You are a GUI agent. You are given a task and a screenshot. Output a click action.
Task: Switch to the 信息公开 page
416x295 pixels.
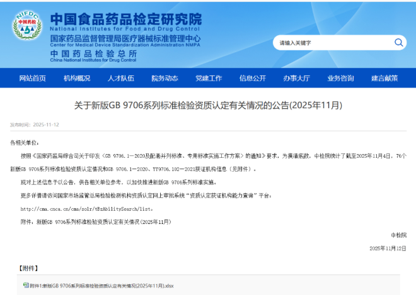click(252, 79)
